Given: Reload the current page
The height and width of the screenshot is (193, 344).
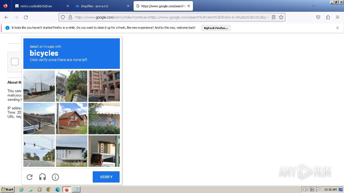Looking at the screenshot, I should 26,17.
